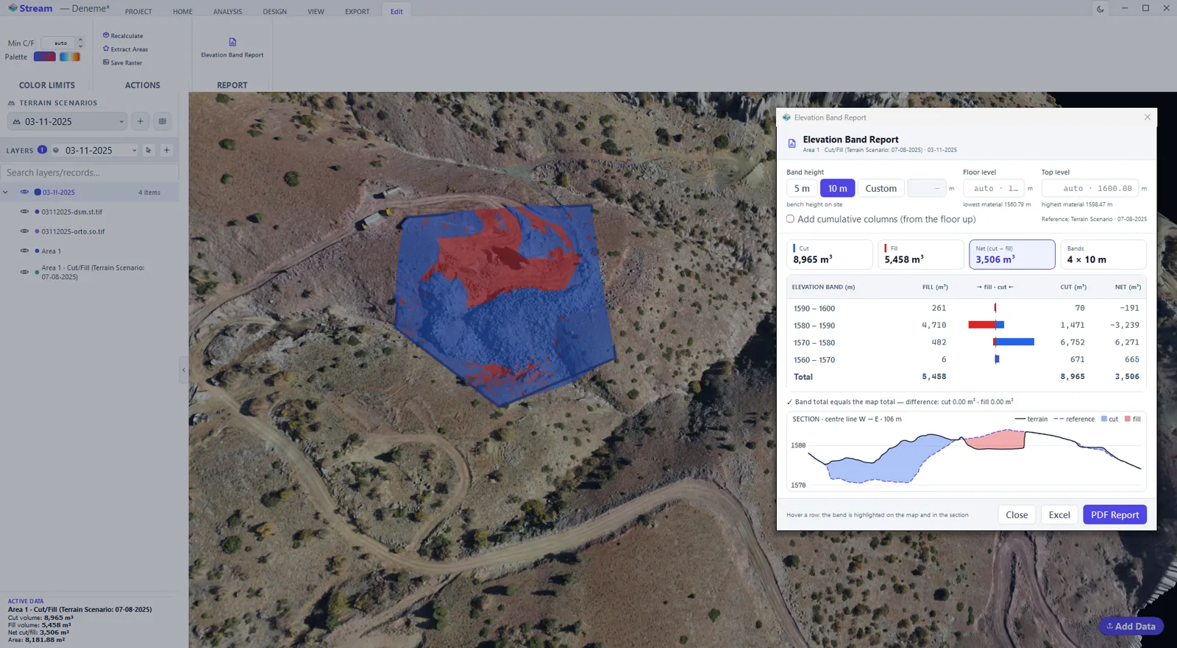Viewport: 1177px width, 648px height.
Task: Click the Recalculate action icon
Action: coord(106,35)
